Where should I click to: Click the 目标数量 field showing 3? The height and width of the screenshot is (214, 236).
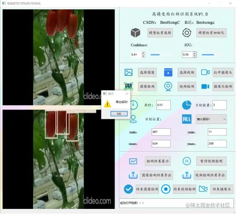(x=219, y=105)
